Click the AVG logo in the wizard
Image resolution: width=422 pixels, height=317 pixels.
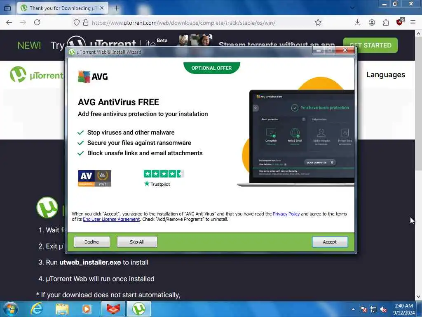pyautogui.click(x=93, y=76)
